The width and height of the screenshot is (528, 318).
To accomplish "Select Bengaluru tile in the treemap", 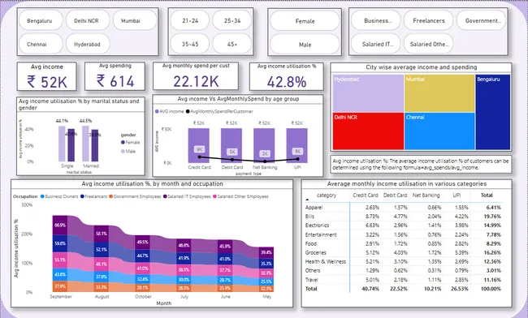I will 493,112.
